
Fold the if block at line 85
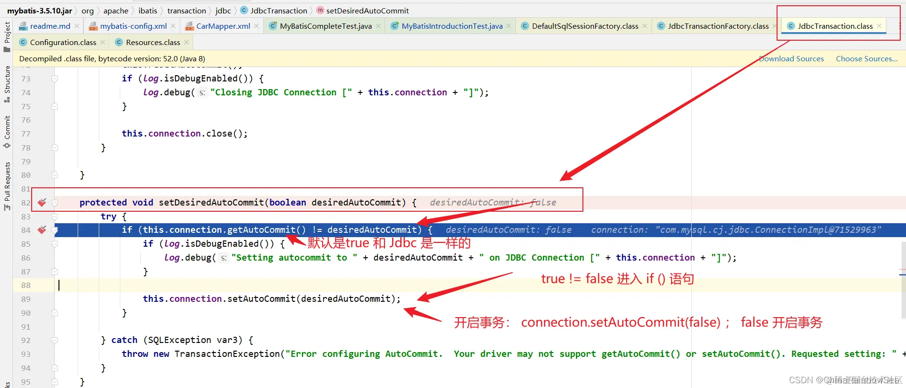(x=55, y=244)
